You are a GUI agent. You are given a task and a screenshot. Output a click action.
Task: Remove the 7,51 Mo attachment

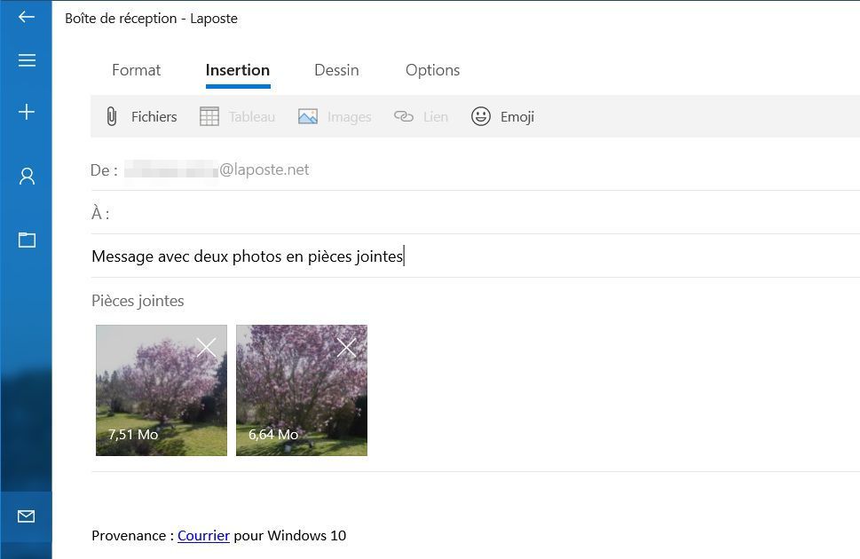click(x=206, y=348)
